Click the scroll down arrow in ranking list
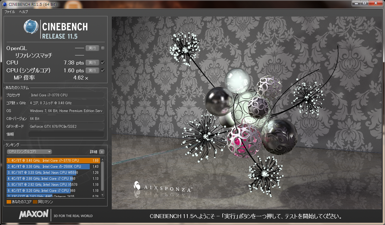The width and height of the screenshot is (385, 225). click(102, 195)
